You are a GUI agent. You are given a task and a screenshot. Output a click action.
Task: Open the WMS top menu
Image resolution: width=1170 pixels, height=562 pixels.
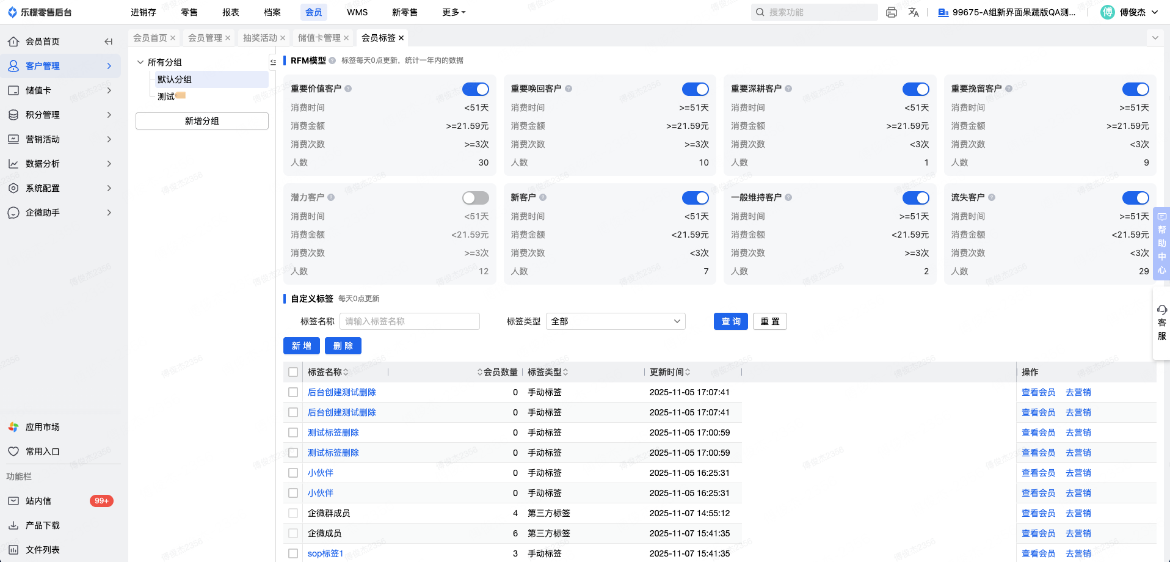(x=357, y=12)
